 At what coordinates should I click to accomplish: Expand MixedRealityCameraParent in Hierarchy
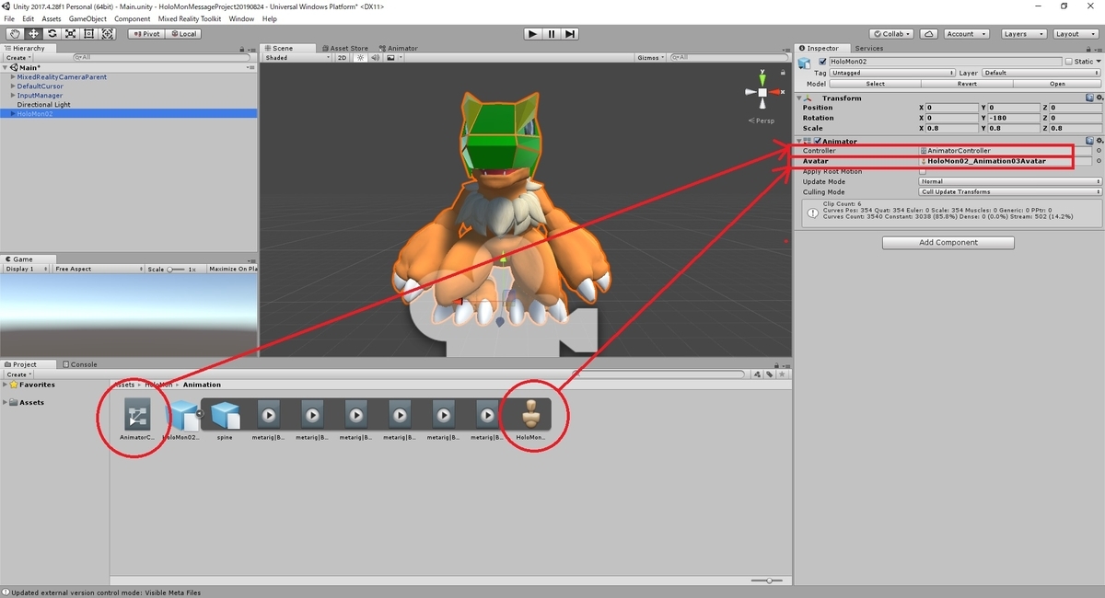coord(13,77)
